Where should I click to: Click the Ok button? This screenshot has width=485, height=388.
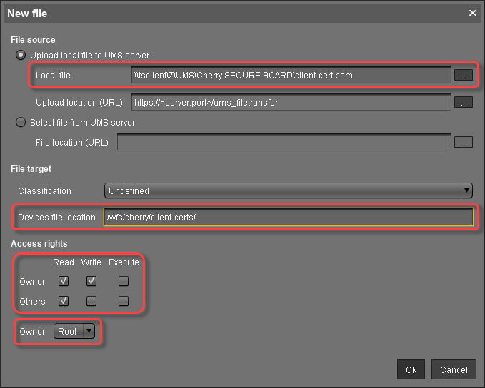[411, 369]
